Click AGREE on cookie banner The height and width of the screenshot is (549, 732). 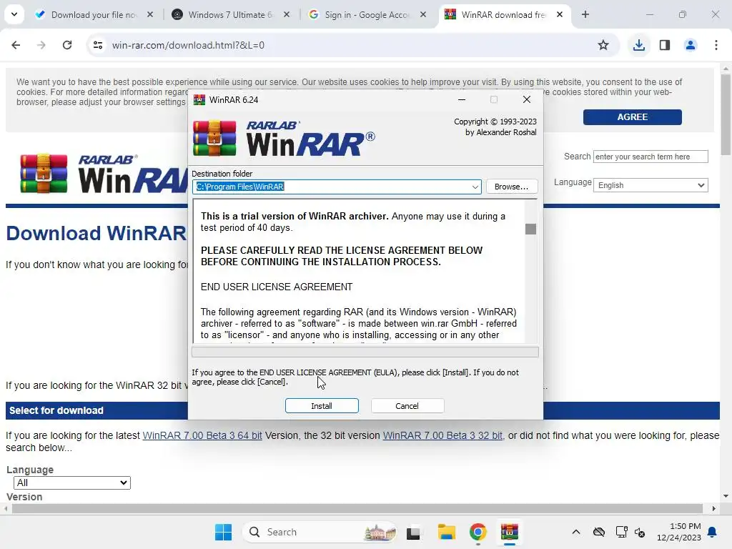(x=632, y=117)
